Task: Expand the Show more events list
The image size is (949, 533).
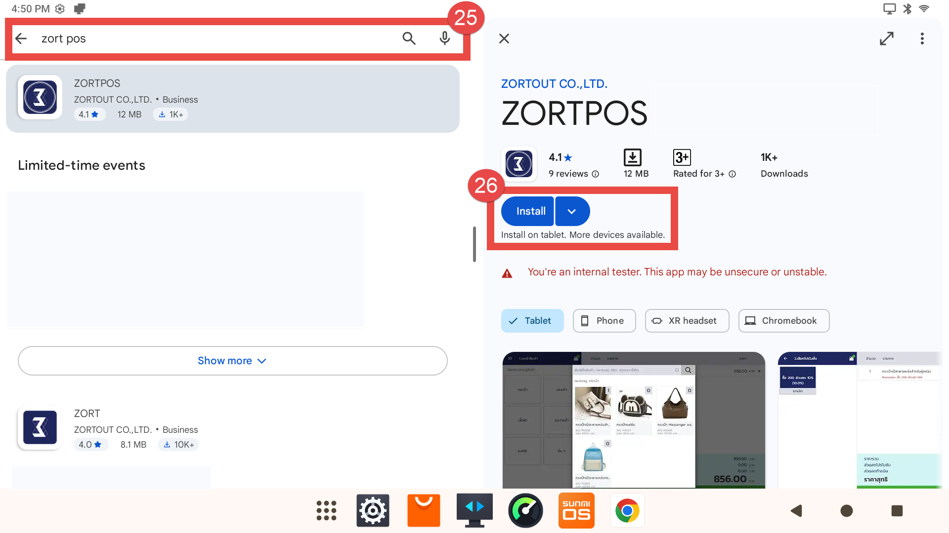Action: coord(232,361)
